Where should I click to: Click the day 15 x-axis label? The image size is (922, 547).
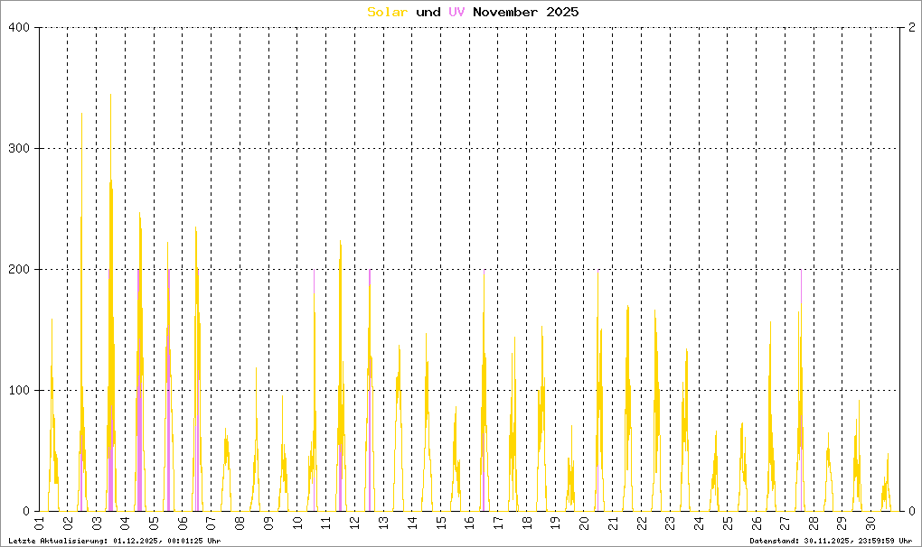point(440,524)
